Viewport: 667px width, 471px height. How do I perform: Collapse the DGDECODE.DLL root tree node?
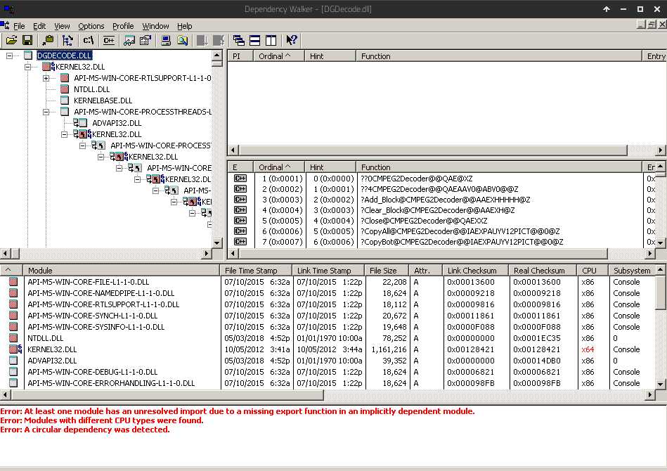[x=10, y=56]
